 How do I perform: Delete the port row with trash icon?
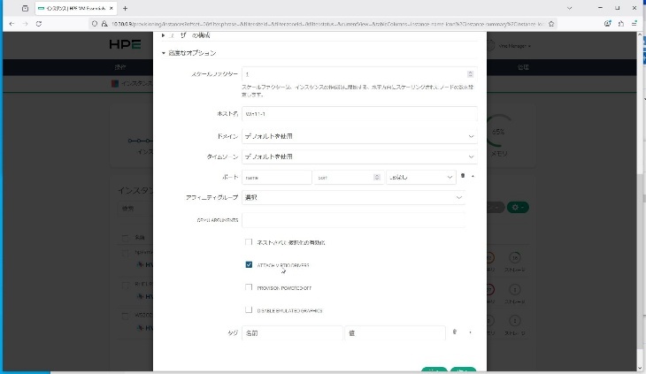[x=463, y=177]
